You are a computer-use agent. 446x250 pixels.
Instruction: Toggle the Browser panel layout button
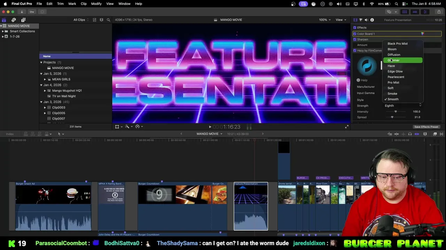405,12
